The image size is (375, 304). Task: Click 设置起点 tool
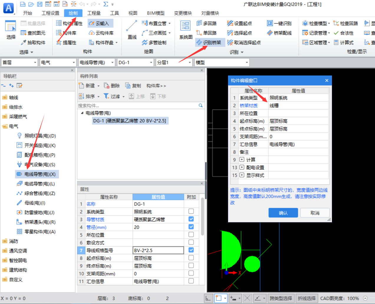239,23
